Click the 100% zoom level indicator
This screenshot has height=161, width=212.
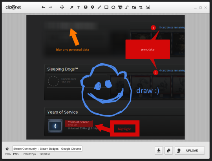coord(7,154)
